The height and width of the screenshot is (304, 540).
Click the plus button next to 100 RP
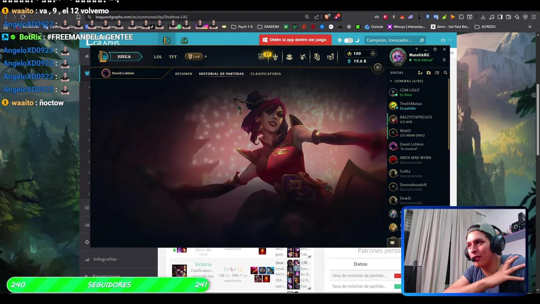pos(373,54)
